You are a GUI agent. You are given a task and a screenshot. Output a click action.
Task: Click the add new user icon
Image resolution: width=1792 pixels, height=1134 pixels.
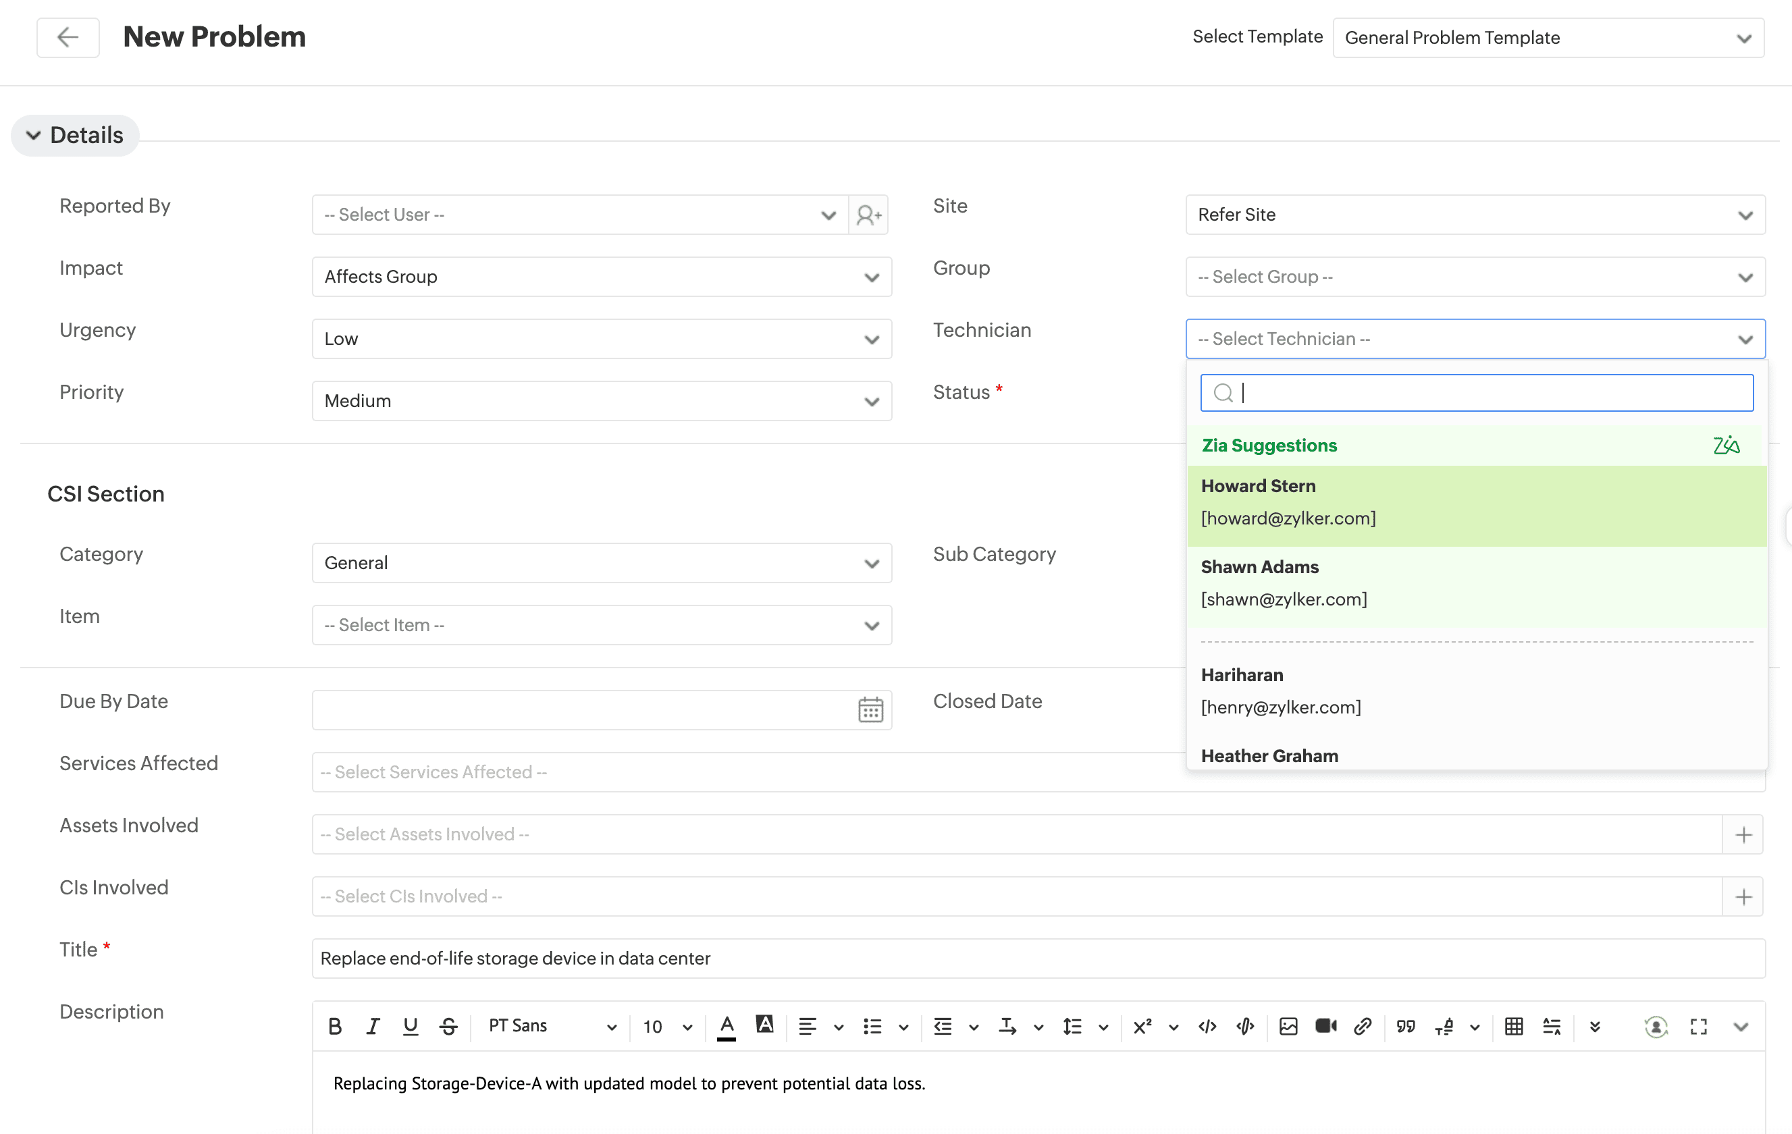[x=868, y=215]
